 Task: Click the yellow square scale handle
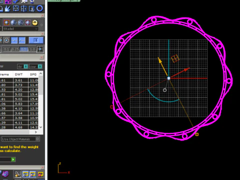point(197,134)
